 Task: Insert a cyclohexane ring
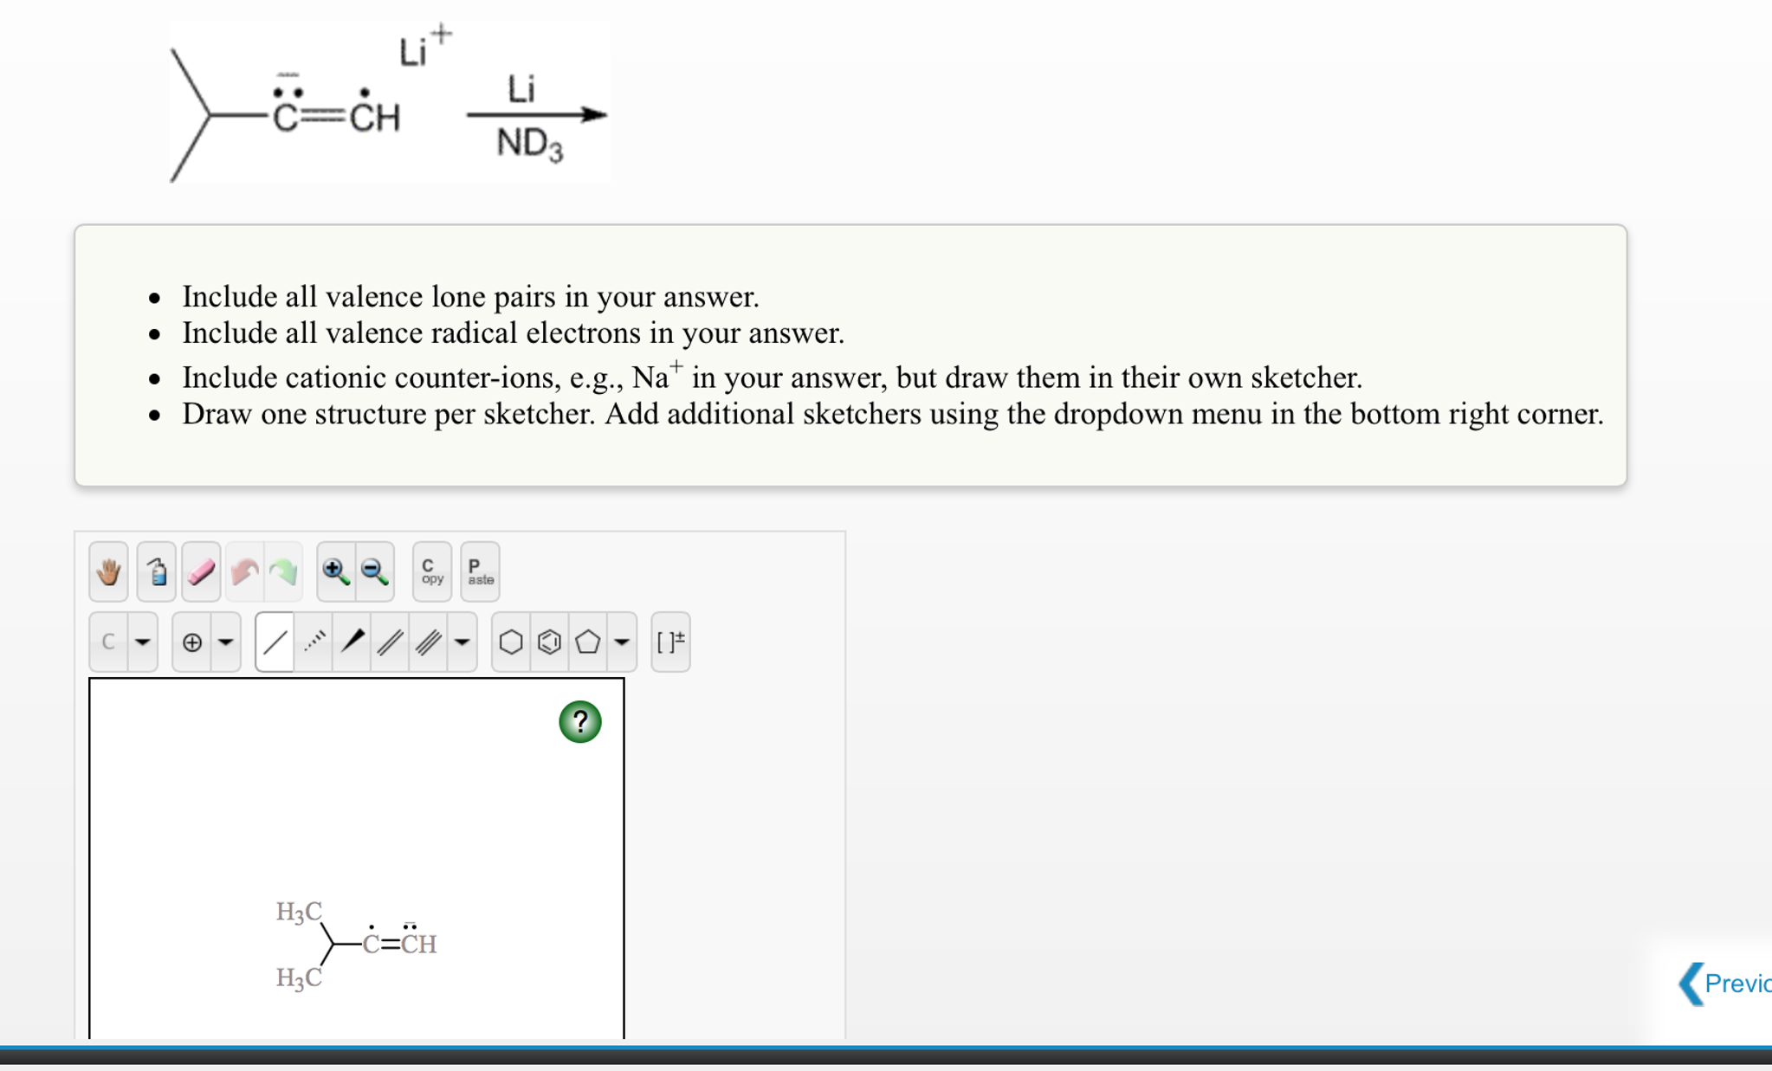[511, 642]
